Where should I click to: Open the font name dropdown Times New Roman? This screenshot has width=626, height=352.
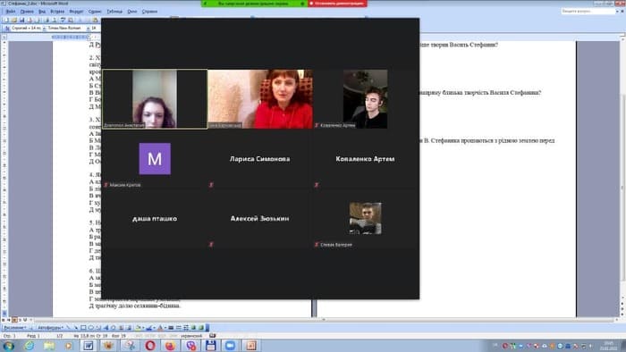(66, 29)
